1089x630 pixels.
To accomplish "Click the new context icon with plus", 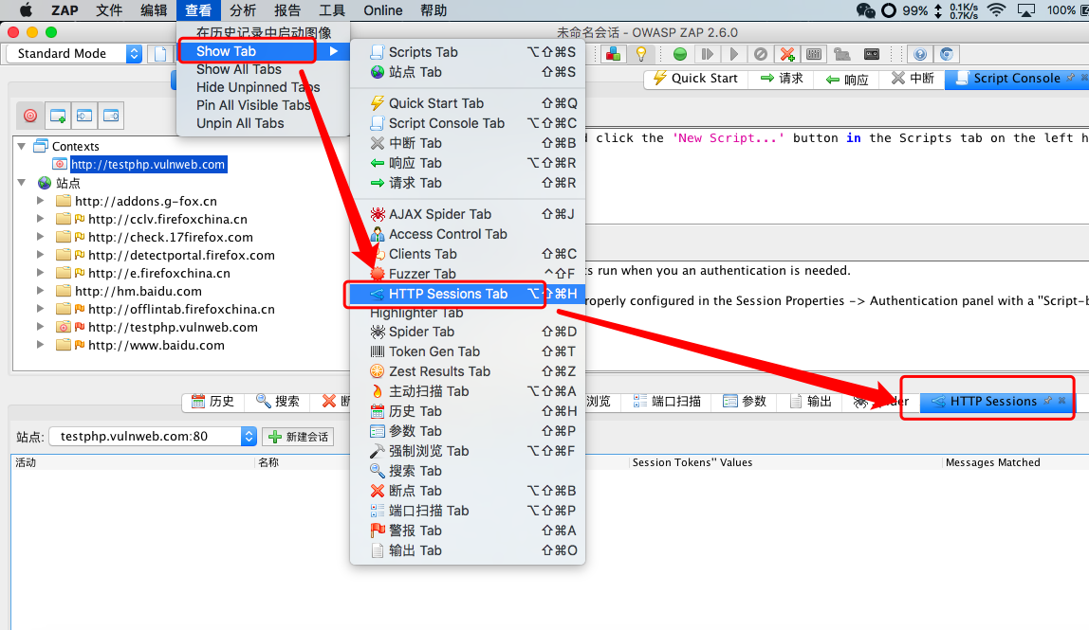I will click(x=58, y=116).
